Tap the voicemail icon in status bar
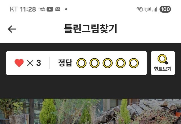 pyautogui.click(x=58, y=9)
